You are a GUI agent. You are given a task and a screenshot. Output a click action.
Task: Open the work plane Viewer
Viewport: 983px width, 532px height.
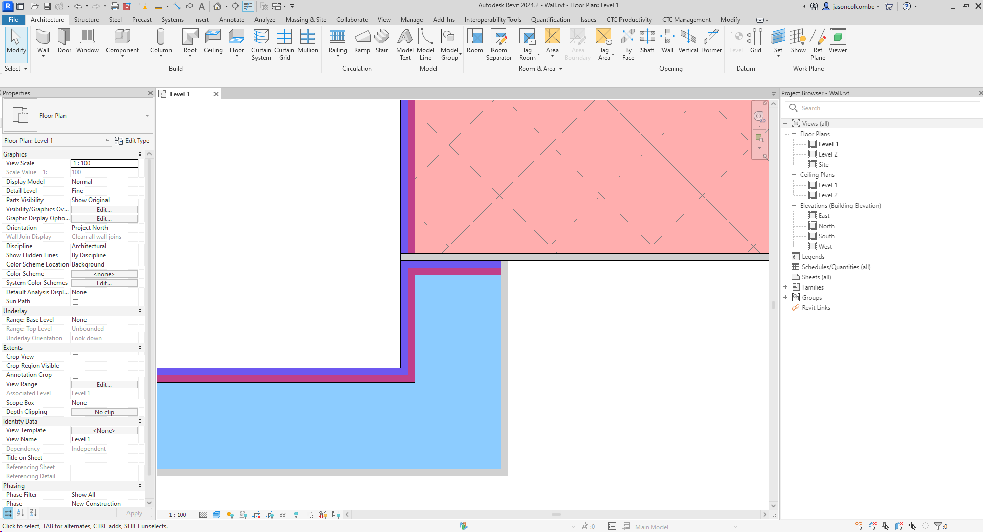838,41
